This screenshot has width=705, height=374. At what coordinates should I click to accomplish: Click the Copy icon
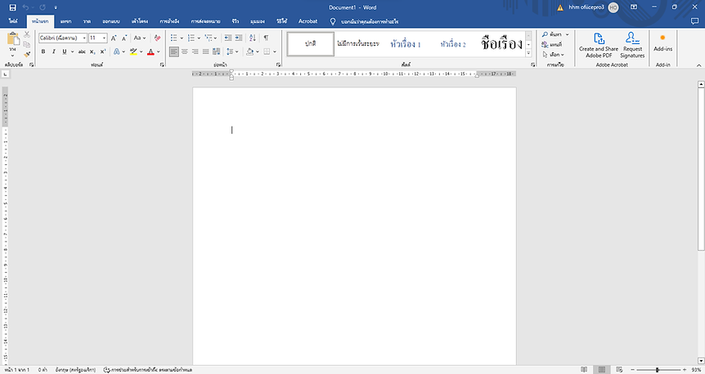[x=26, y=44]
